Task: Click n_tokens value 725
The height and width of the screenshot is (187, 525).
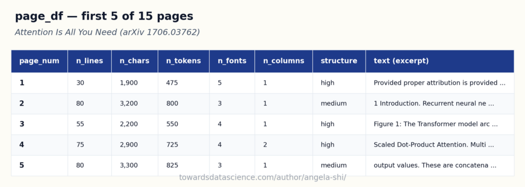Action: pyautogui.click(x=172, y=145)
